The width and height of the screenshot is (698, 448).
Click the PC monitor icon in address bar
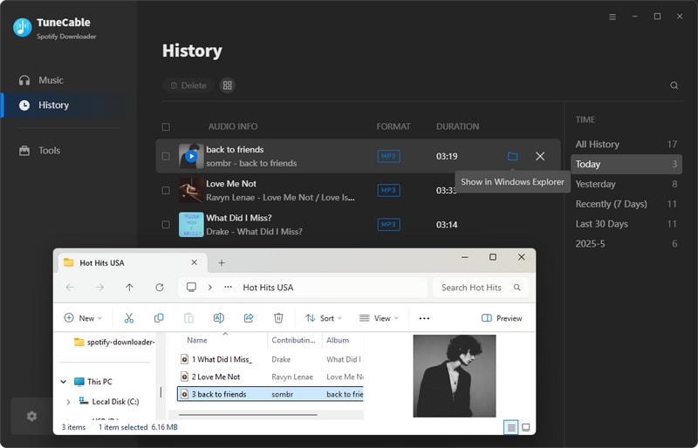(191, 288)
